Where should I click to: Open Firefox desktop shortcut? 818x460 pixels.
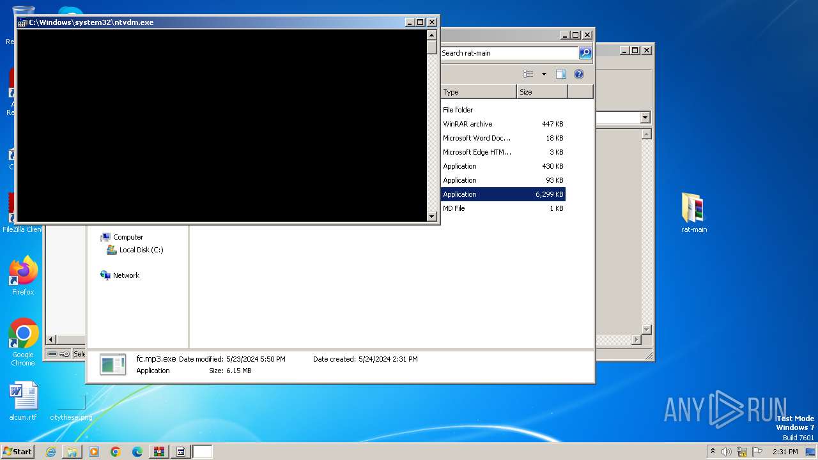point(23,276)
